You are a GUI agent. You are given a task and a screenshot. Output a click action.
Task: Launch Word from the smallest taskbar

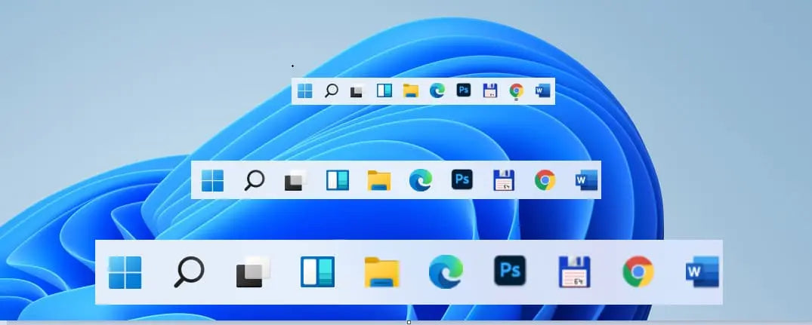point(542,91)
